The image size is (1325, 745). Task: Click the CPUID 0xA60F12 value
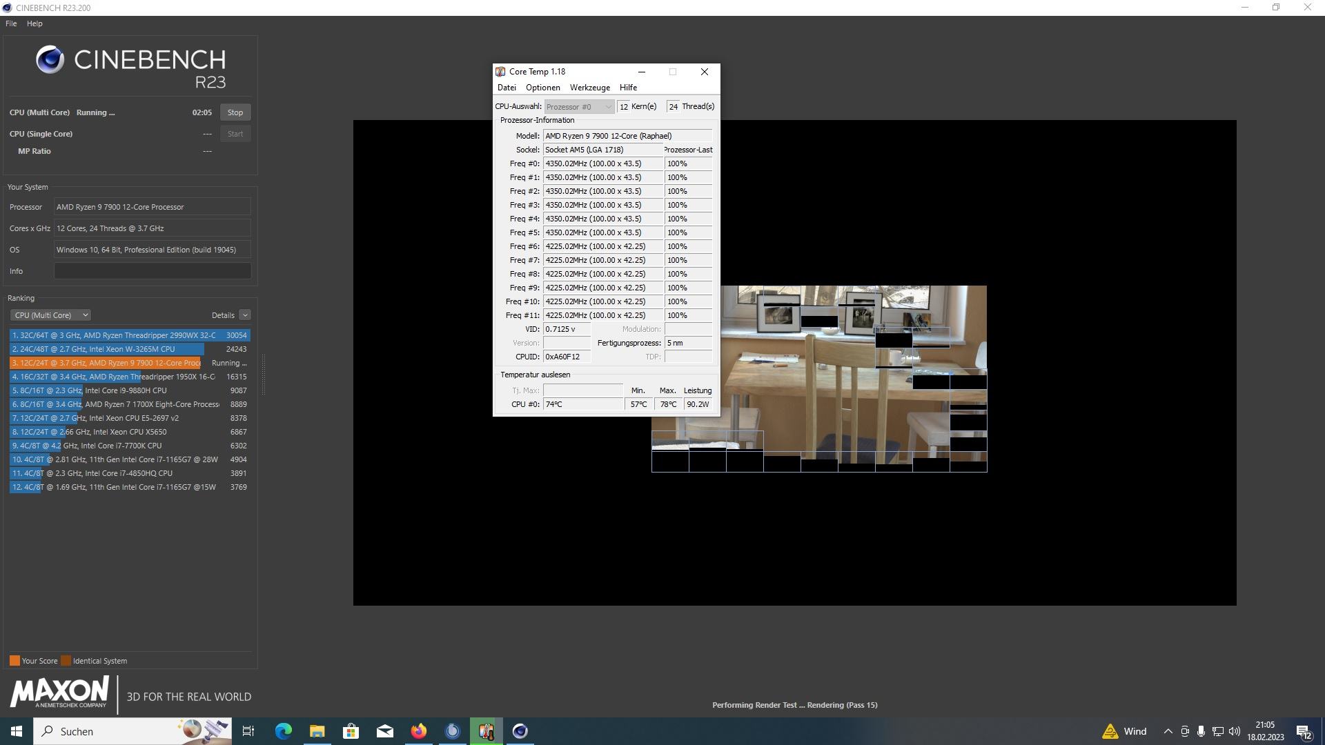tap(567, 357)
